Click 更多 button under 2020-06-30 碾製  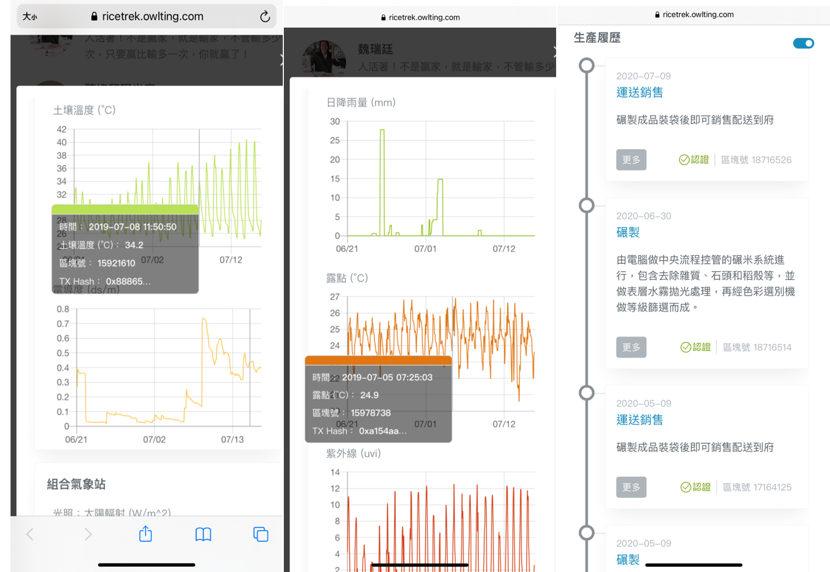point(631,347)
